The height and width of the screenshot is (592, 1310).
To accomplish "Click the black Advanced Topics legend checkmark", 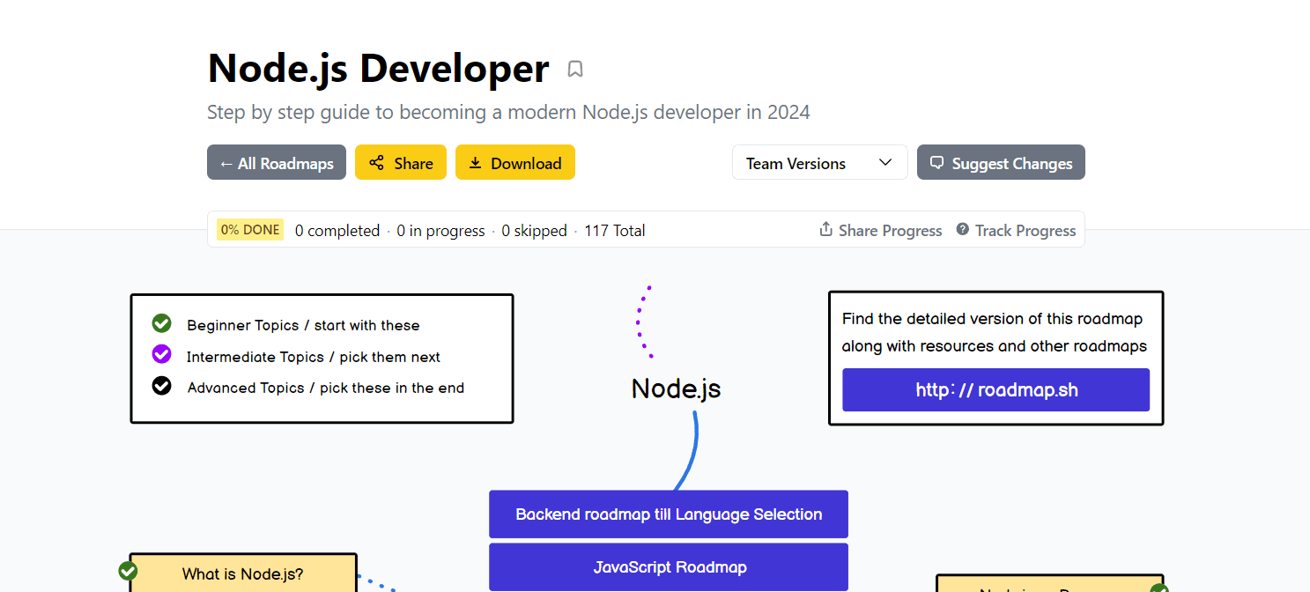I will tap(161, 385).
